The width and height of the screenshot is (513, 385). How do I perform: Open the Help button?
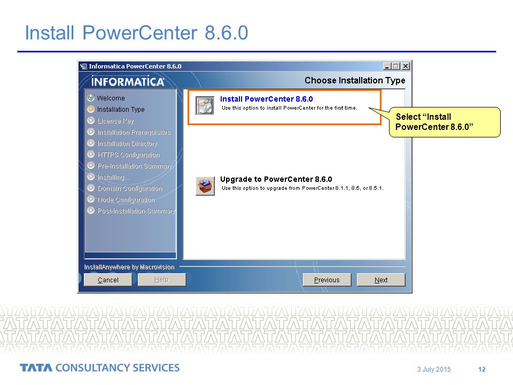pos(161,280)
